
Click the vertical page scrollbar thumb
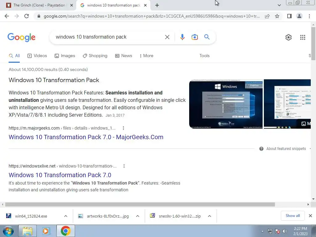[313, 44]
